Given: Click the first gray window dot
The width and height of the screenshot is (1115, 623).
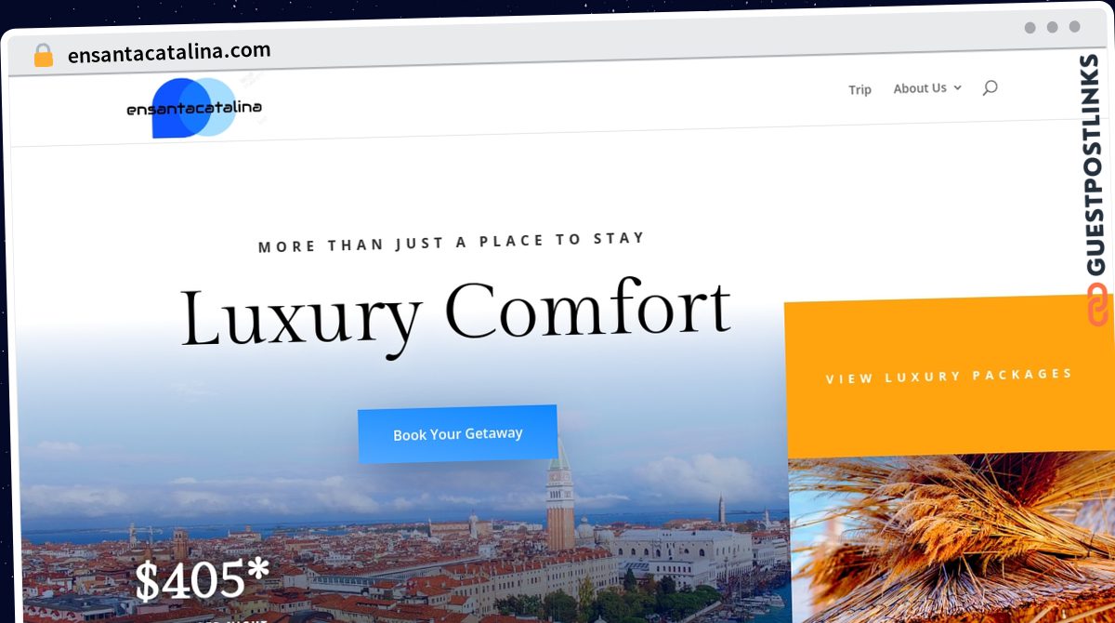Looking at the screenshot, I should click(1030, 27).
